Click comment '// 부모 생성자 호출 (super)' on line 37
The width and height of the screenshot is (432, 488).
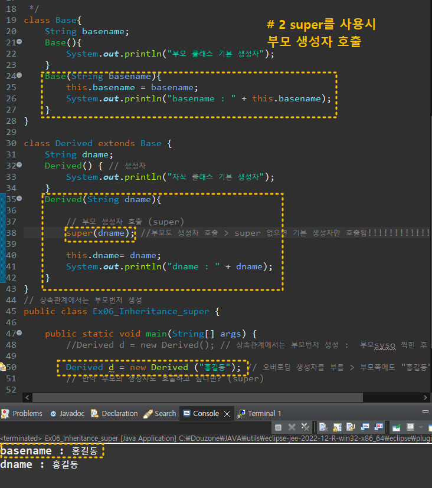[125, 222]
